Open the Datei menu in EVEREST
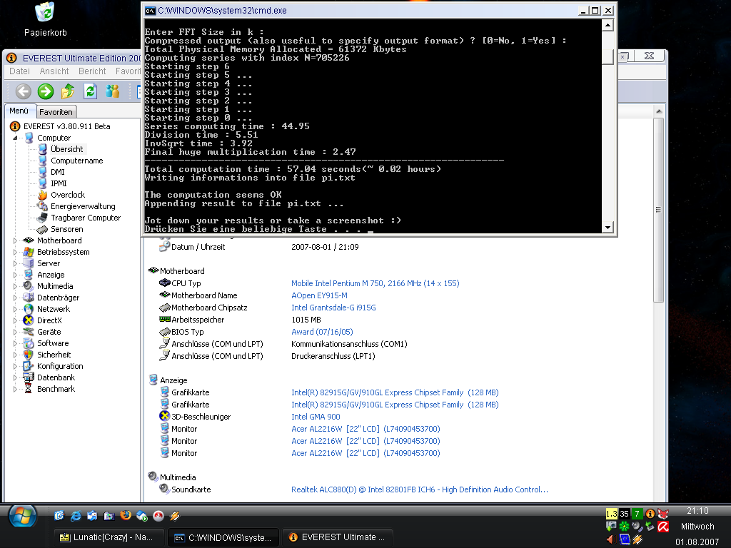The image size is (731, 548). click(19, 71)
